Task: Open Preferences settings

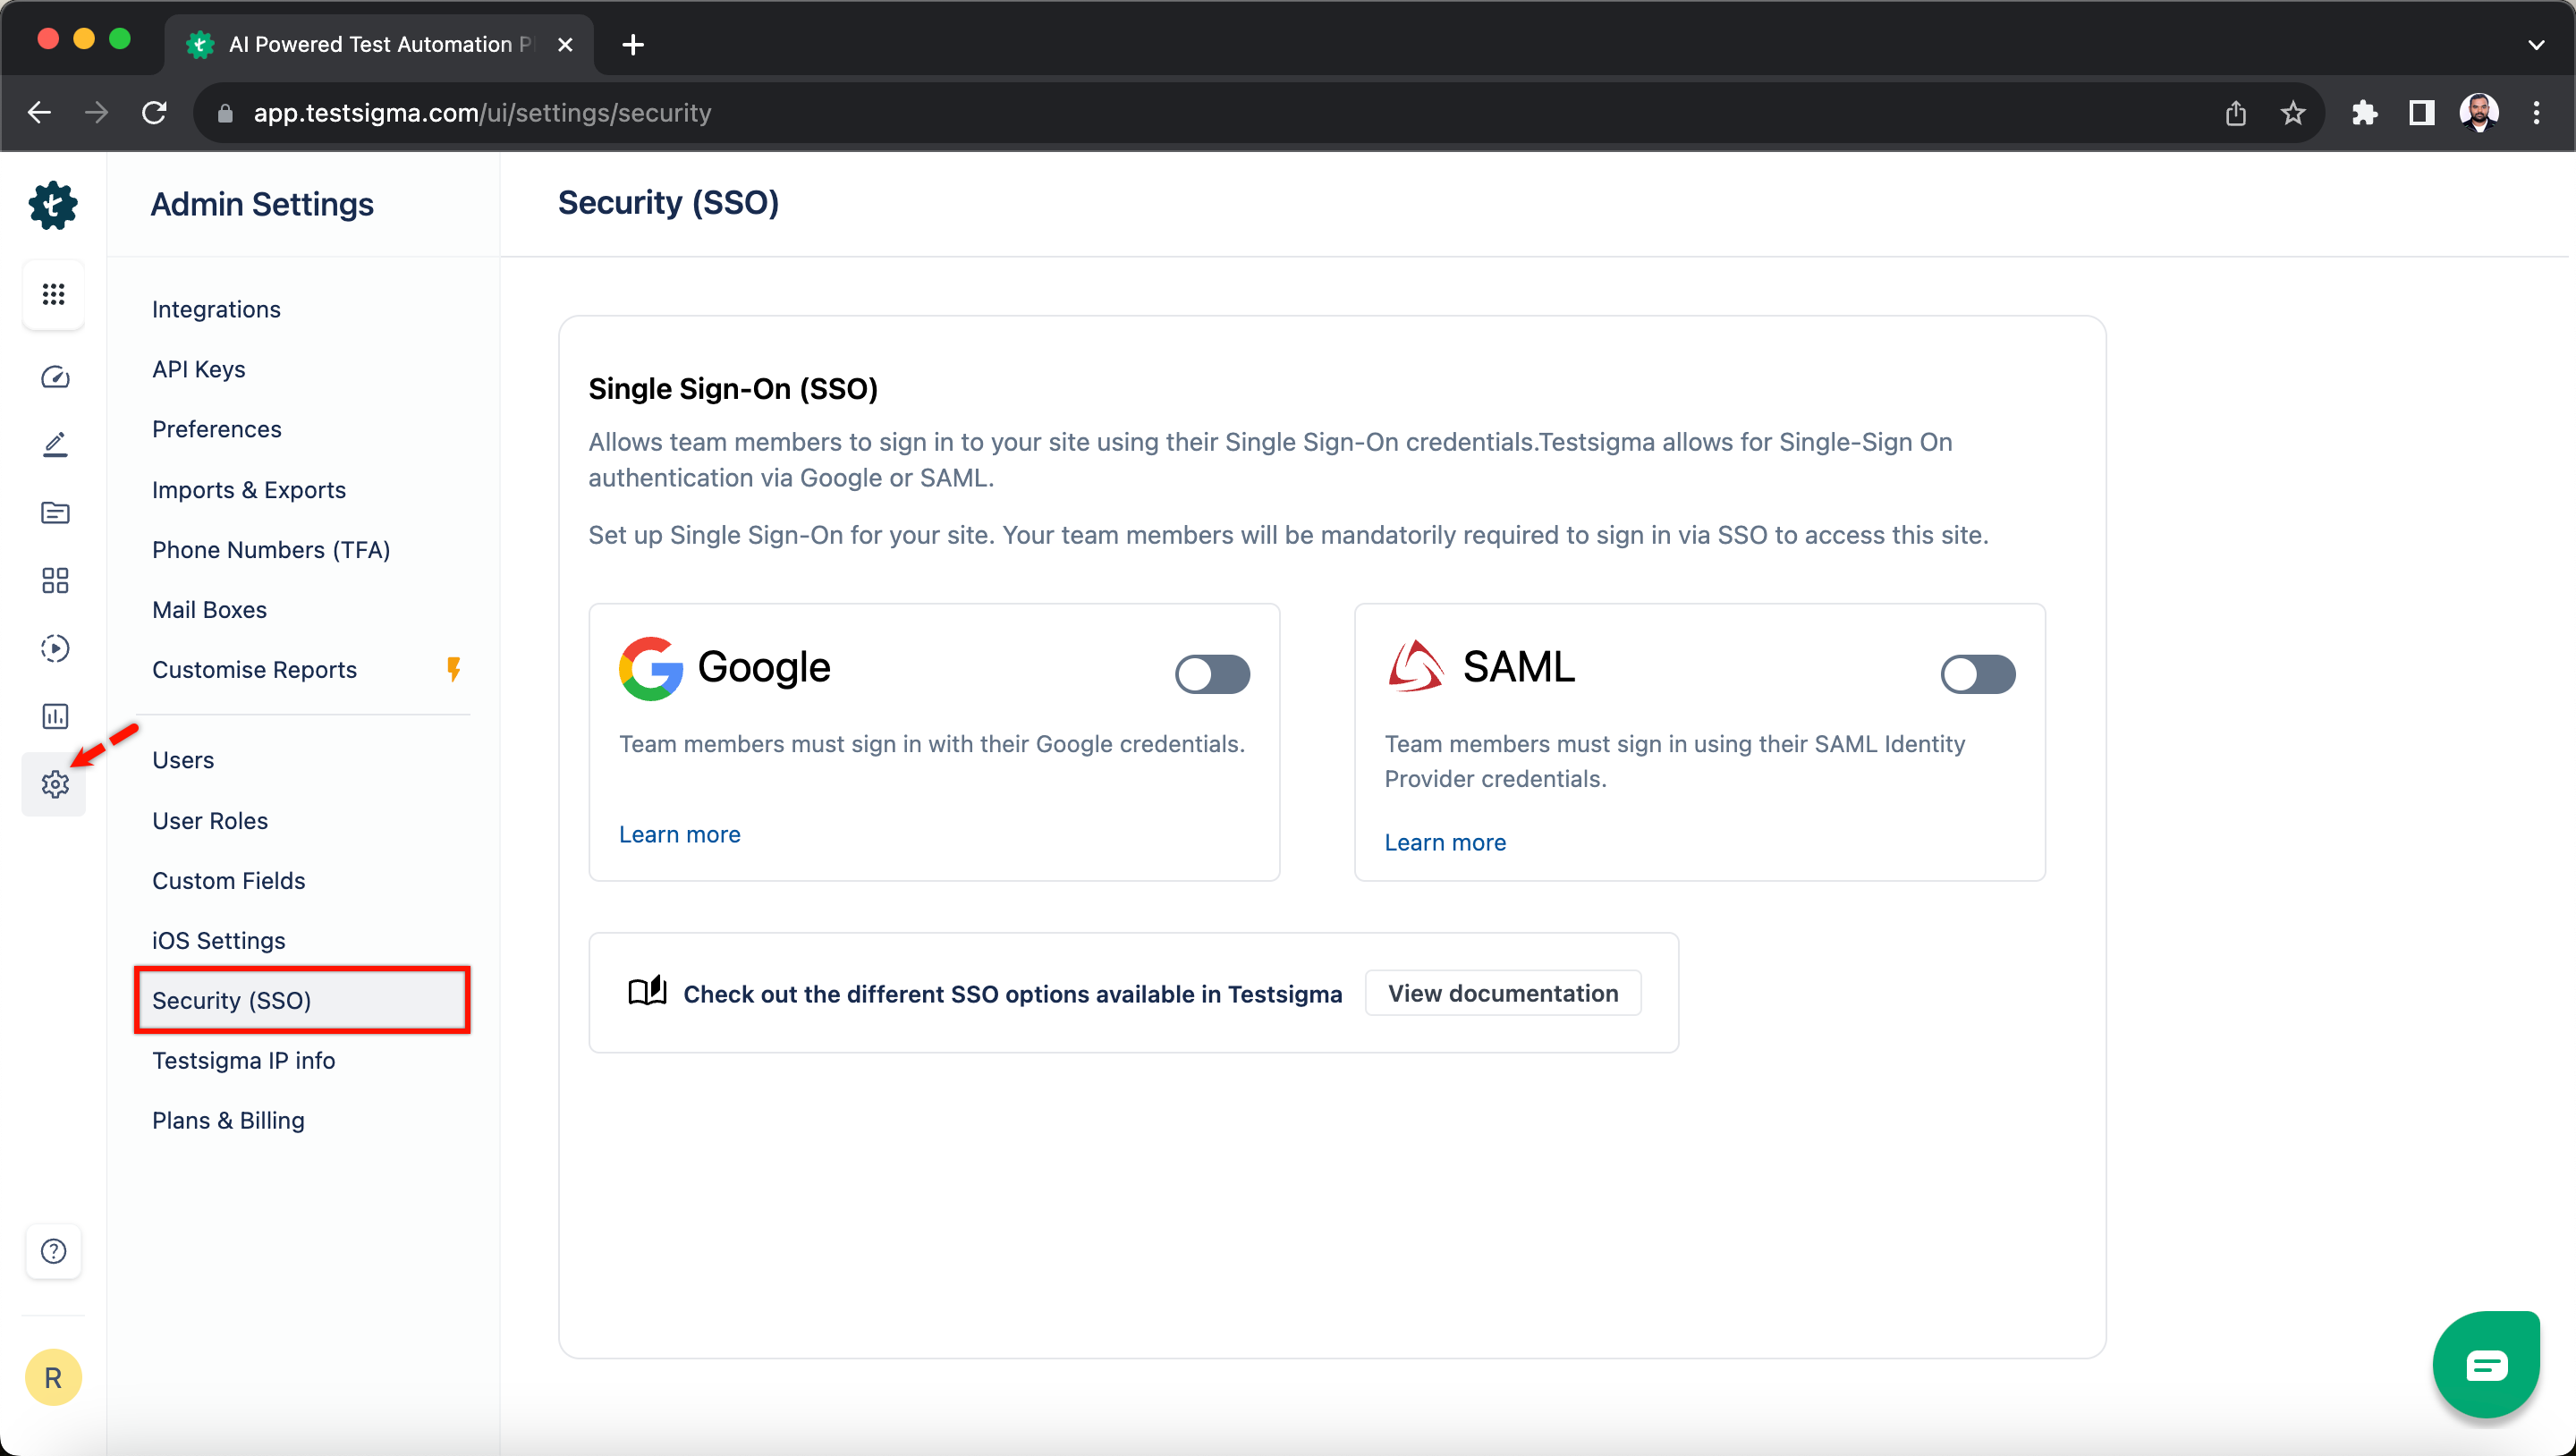Action: (217, 429)
